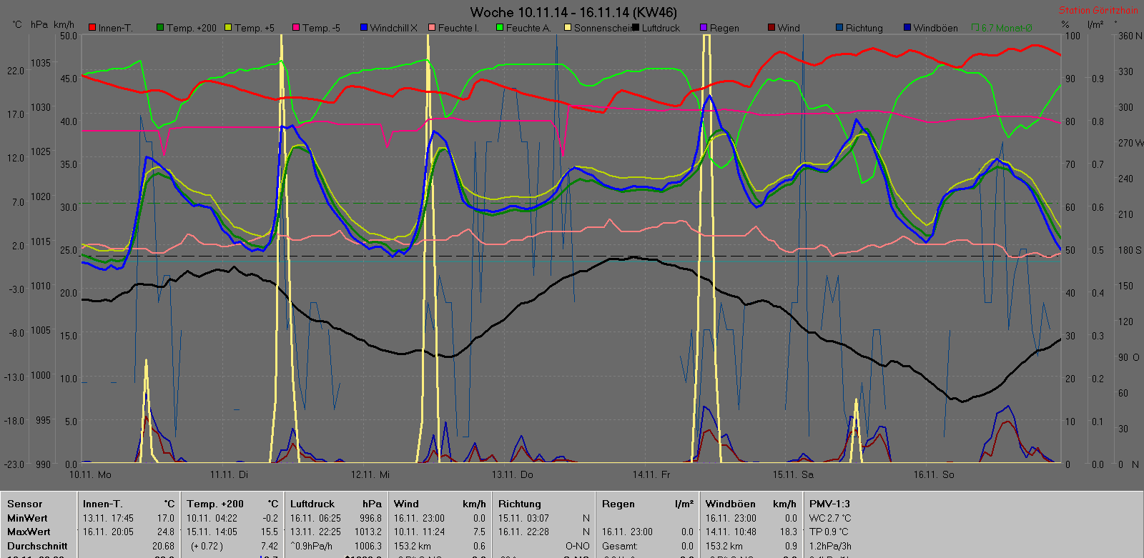The height and width of the screenshot is (558, 1144).
Task: Click the Sensor header in the table
Action: pos(25,504)
